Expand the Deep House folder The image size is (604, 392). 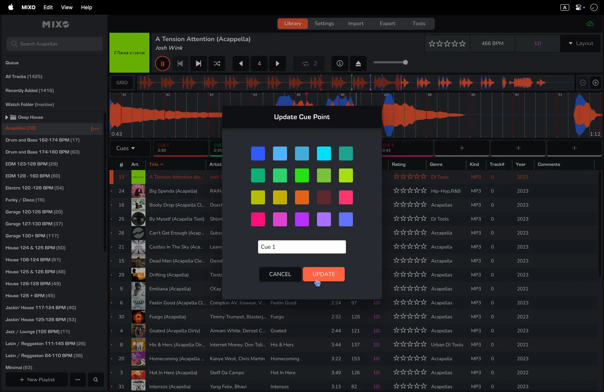coord(7,117)
